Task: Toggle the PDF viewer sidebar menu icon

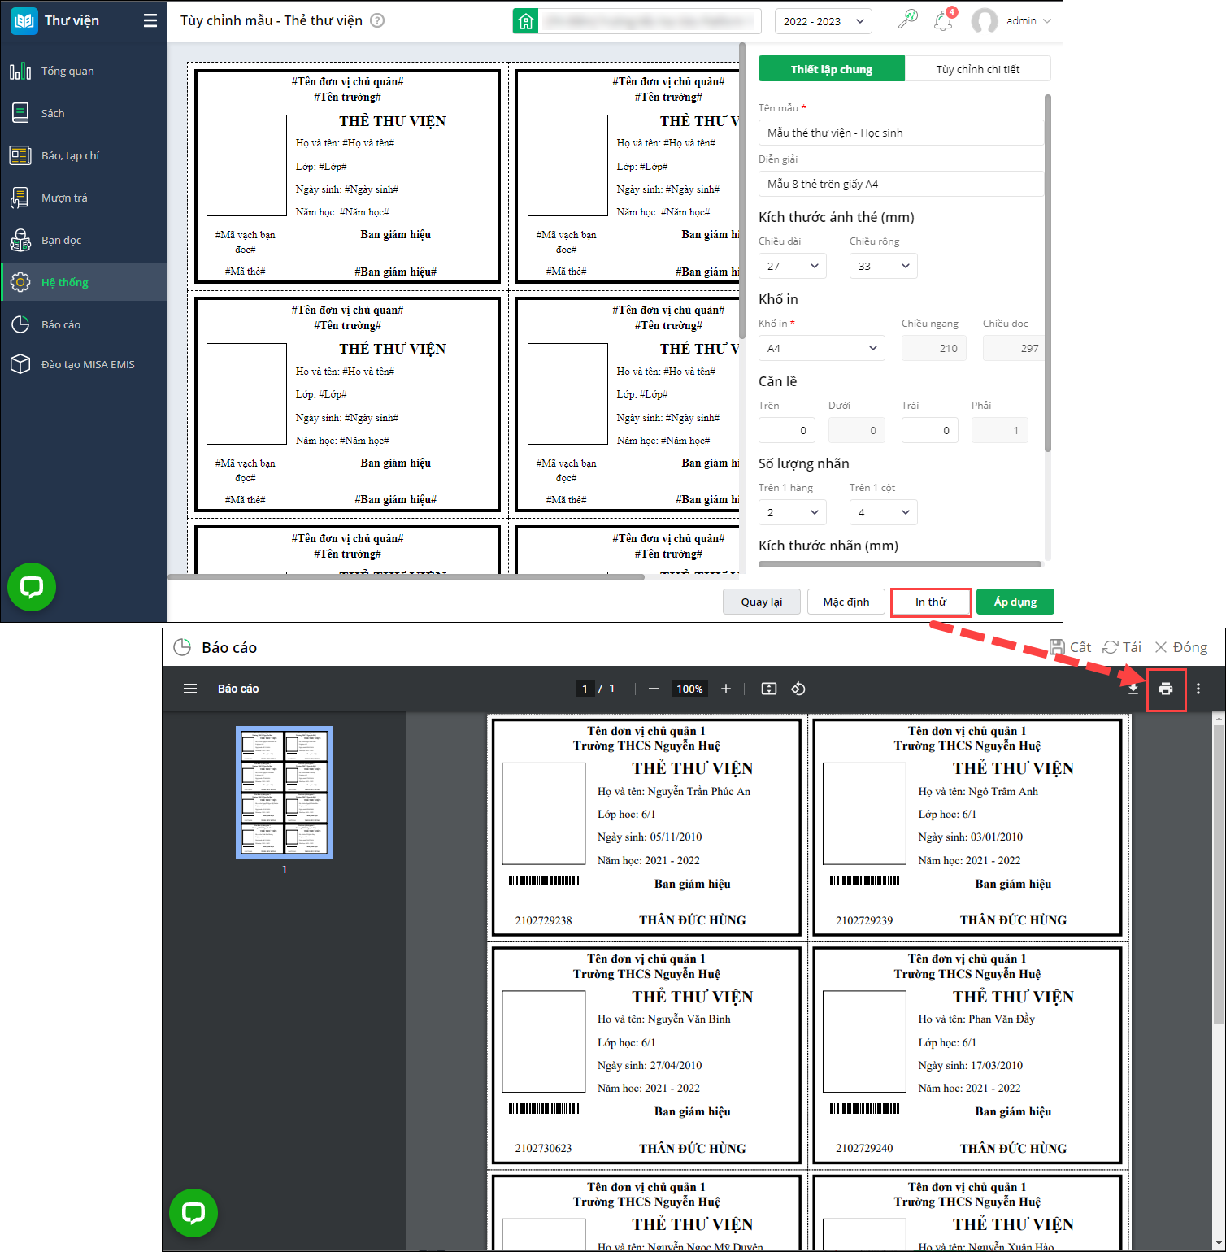Action: click(190, 689)
